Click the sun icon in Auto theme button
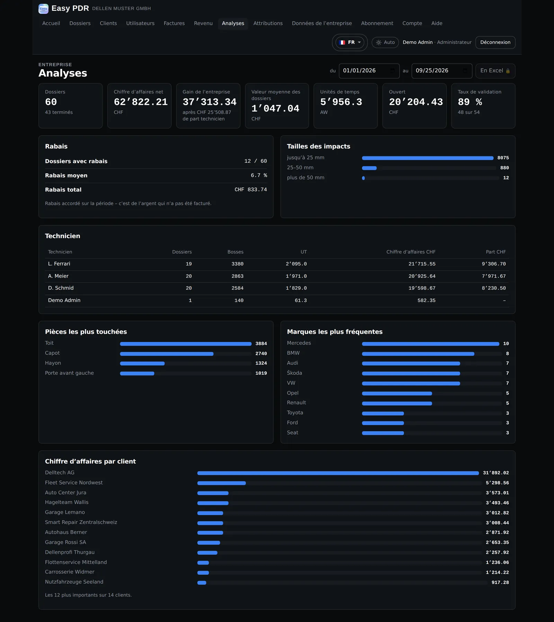554x622 pixels. click(x=379, y=42)
